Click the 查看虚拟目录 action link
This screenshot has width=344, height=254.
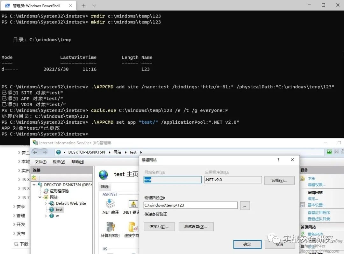point(319,219)
